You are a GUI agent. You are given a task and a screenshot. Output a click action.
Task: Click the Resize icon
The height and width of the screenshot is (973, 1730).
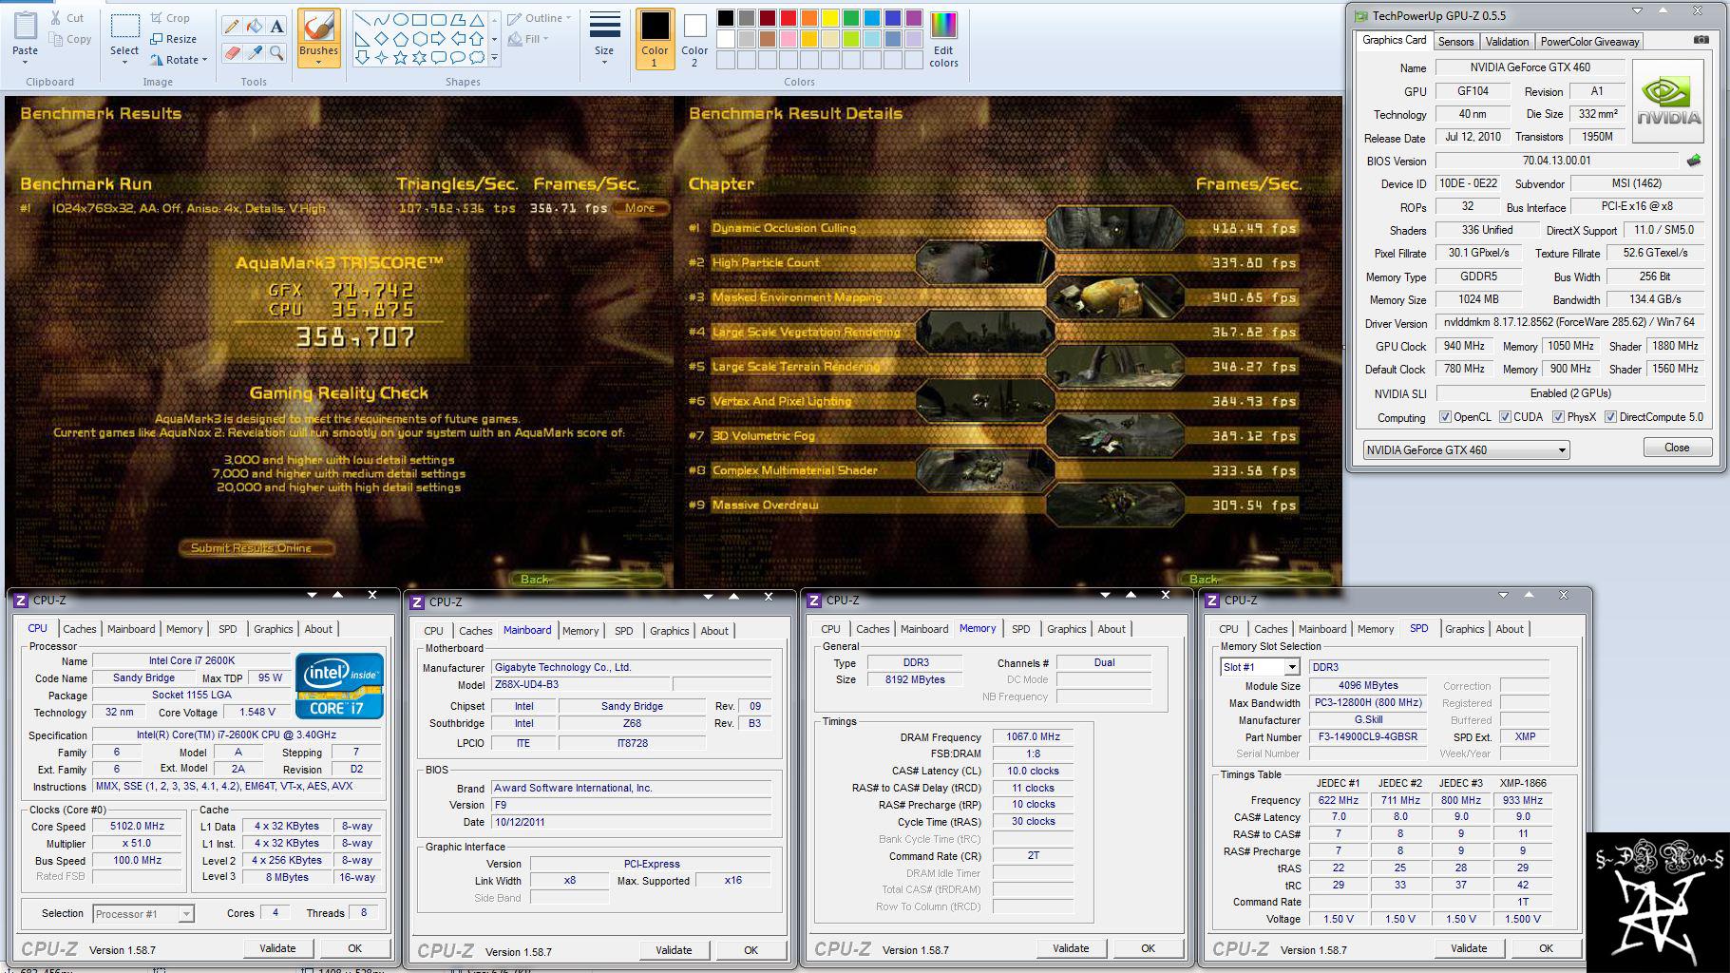click(x=157, y=39)
